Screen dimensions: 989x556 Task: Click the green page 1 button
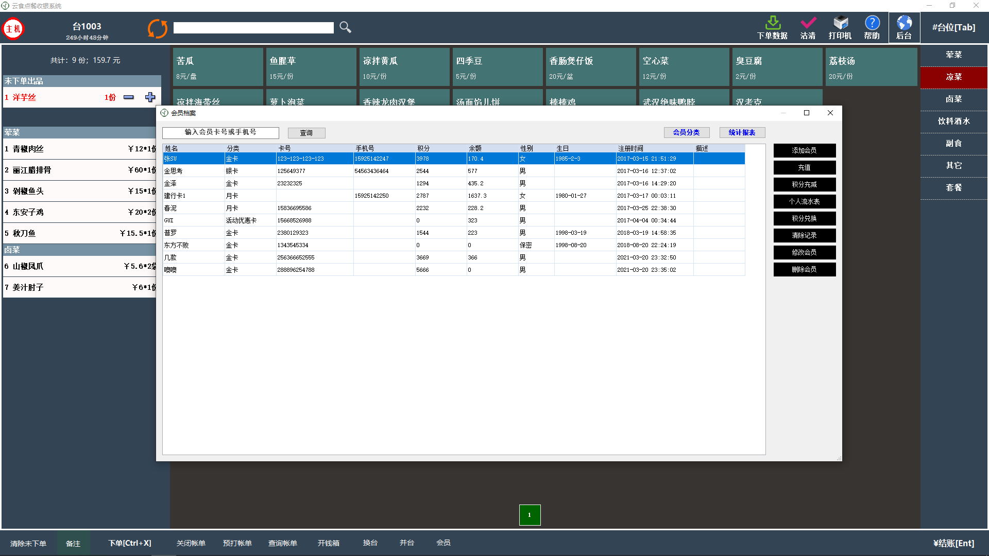(530, 515)
